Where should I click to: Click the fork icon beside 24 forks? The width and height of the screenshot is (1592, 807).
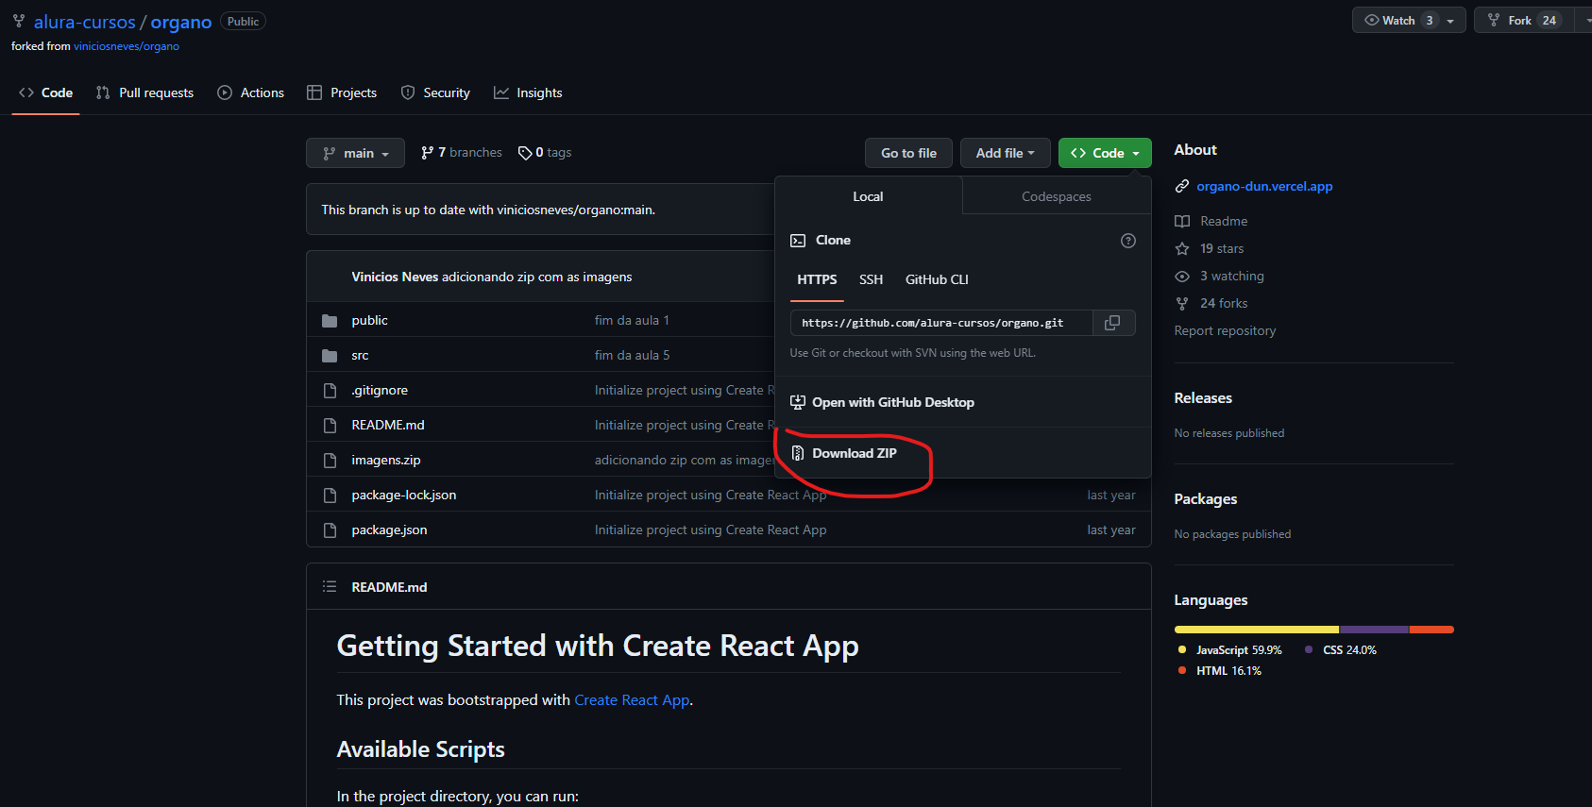(x=1181, y=303)
